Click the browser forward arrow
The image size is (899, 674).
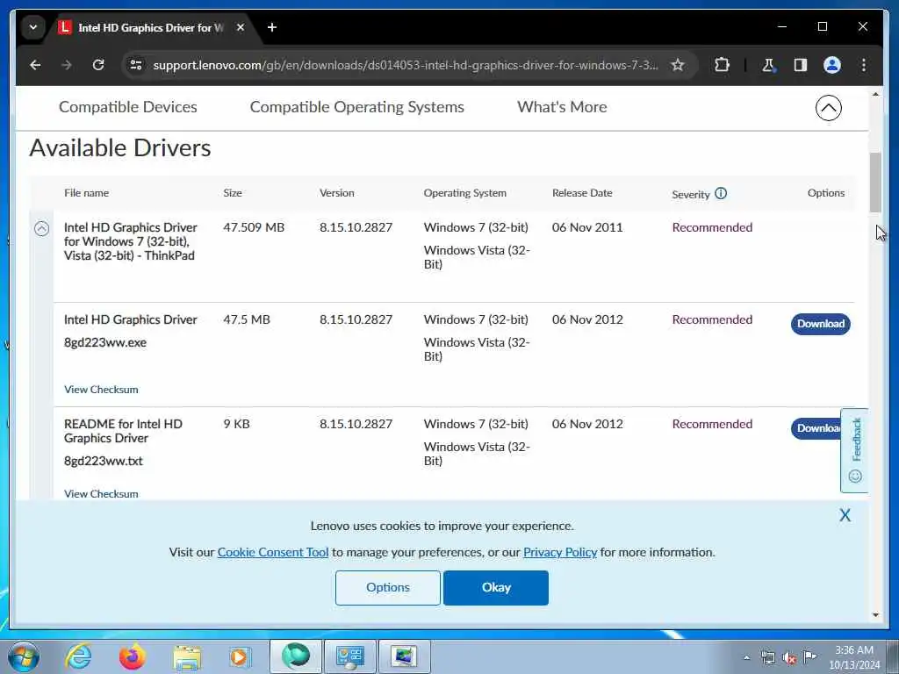67,65
